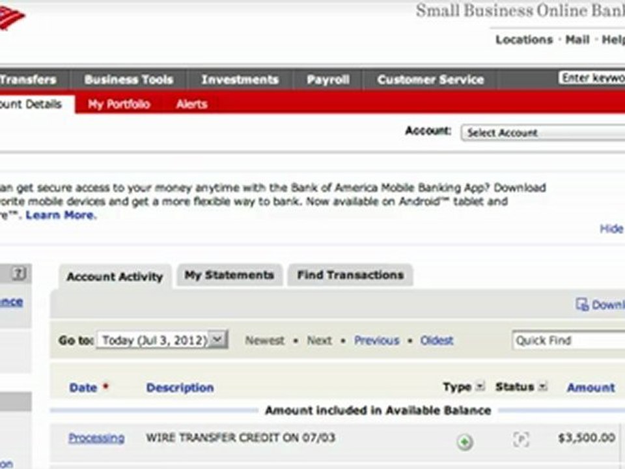The width and height of the screenshot is (625, 469).
Task: Open the Payroll menu
Action: pos(328,79)
